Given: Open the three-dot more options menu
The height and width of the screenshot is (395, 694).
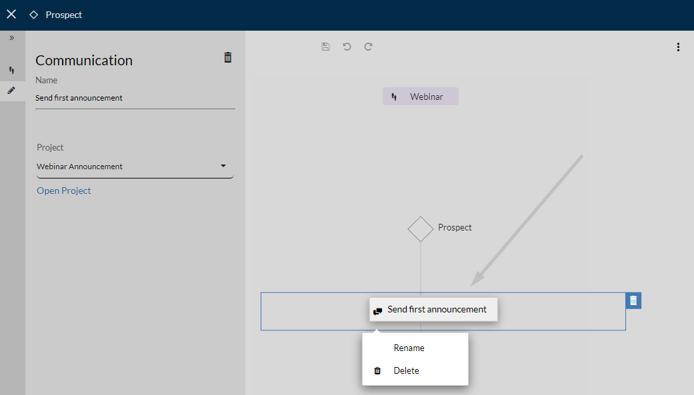Looking at the screenshot, I should click(x=678, y=47).
